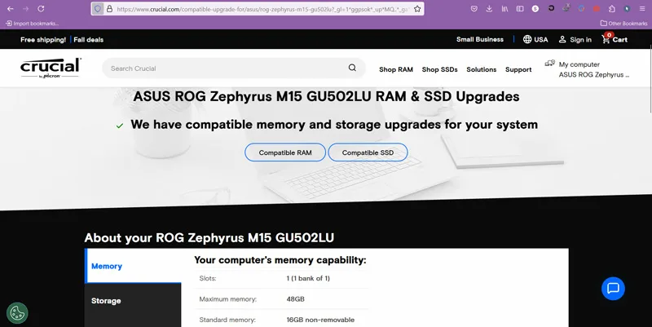Show site security padlock info
The height and width of the screenshot is (327, 652).
tap(109, 9)
